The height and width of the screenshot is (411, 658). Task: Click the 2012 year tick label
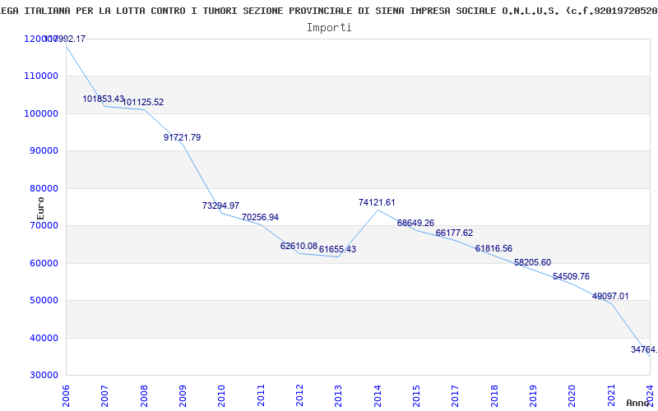[299, 396]
